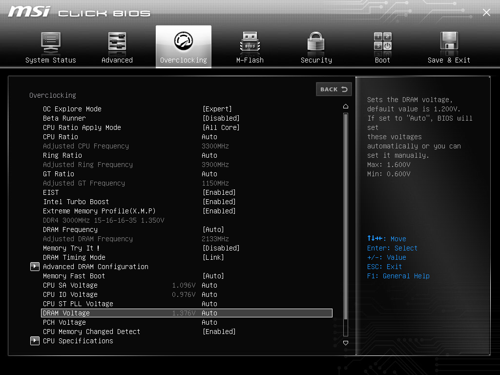Screen dimensions: 500x375
Task: Toggle Extreme Memory Profile [Enabled] value
Action: (x=219, y=211)
